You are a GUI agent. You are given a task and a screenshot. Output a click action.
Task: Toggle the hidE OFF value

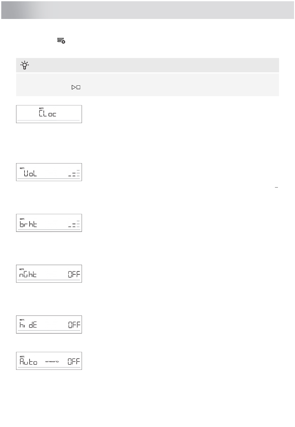pos(74,325)
